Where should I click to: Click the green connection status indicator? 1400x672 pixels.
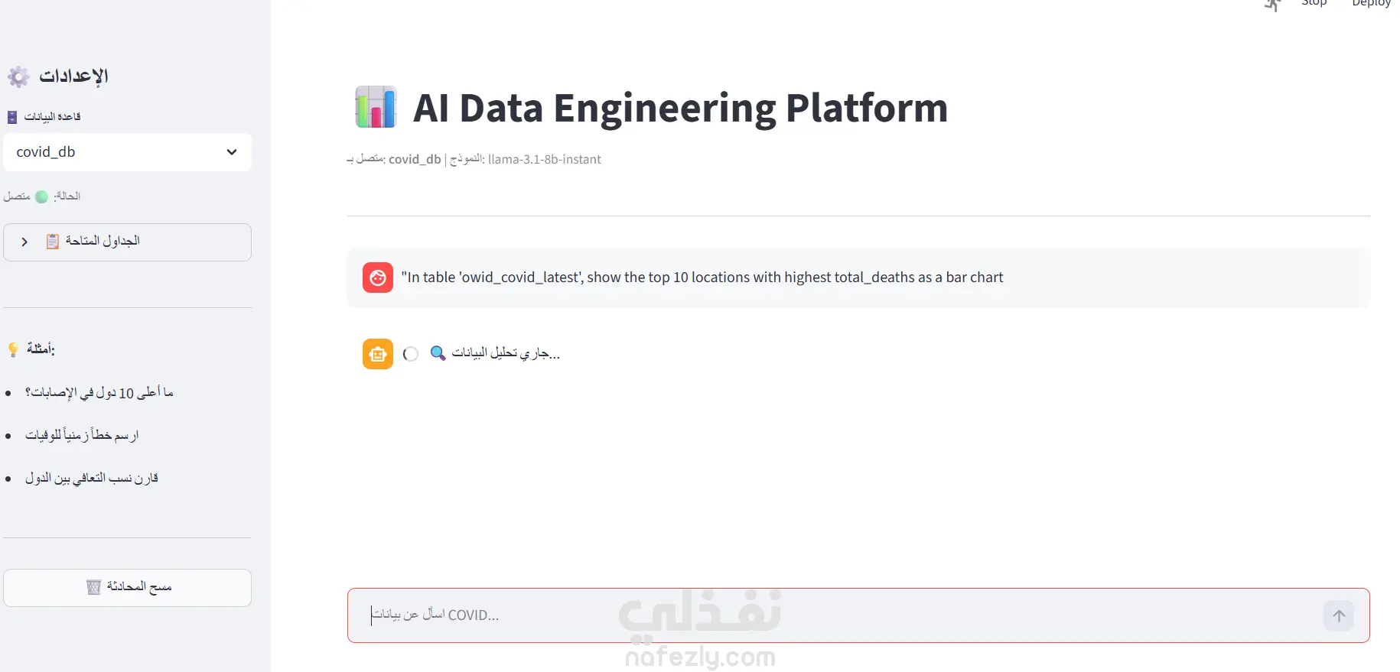[x=42, y=196]
